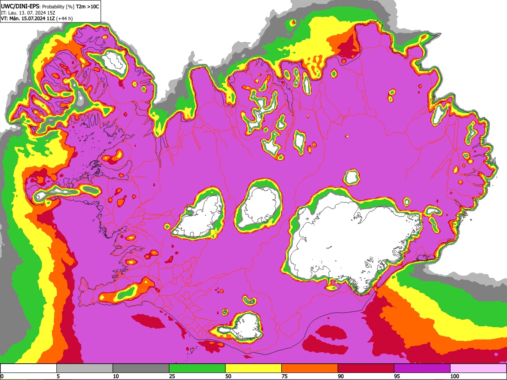Click legend label '5'

point(58,376)
